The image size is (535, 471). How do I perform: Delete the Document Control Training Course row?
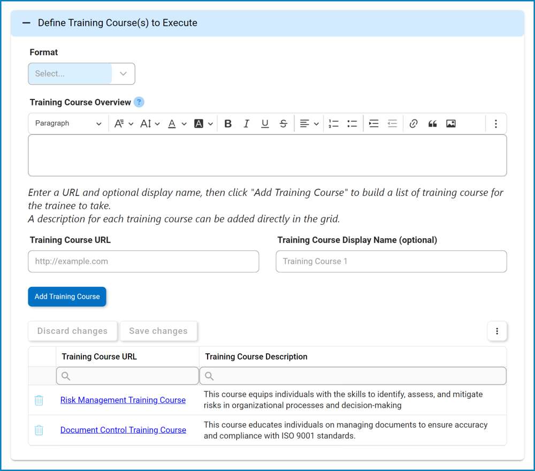click(39, 430)
